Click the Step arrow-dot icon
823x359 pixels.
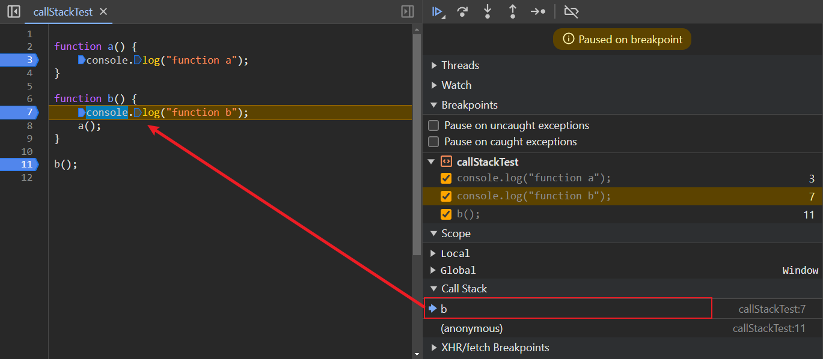point(537,11)
